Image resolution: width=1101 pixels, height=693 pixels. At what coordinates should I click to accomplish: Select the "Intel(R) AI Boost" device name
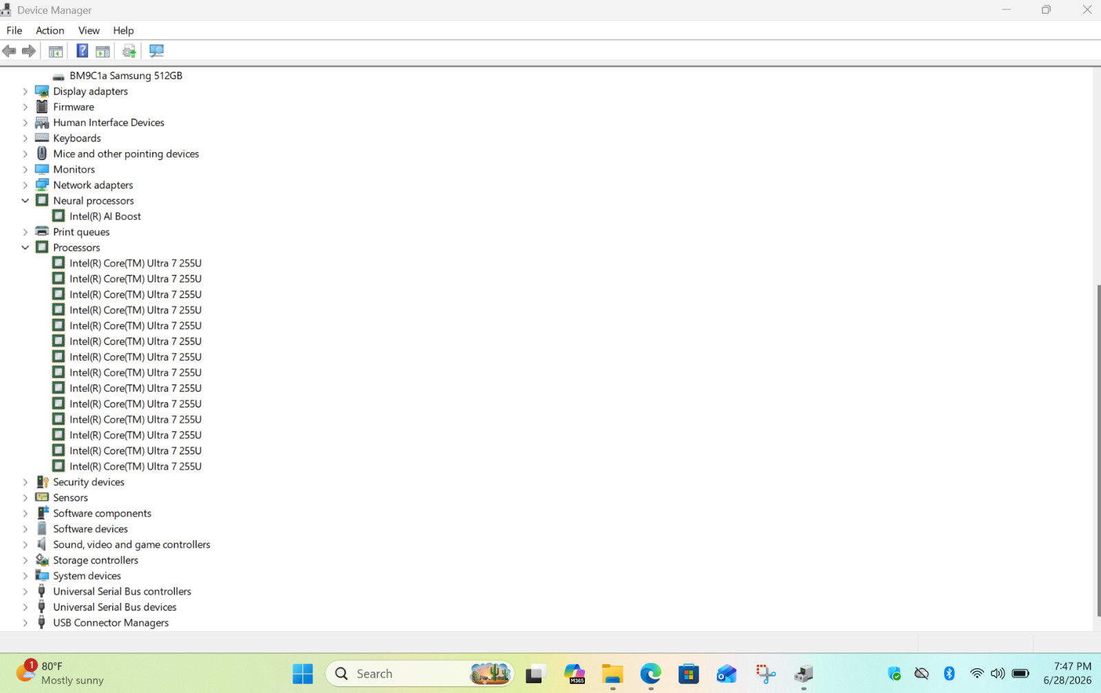(105, 216)
